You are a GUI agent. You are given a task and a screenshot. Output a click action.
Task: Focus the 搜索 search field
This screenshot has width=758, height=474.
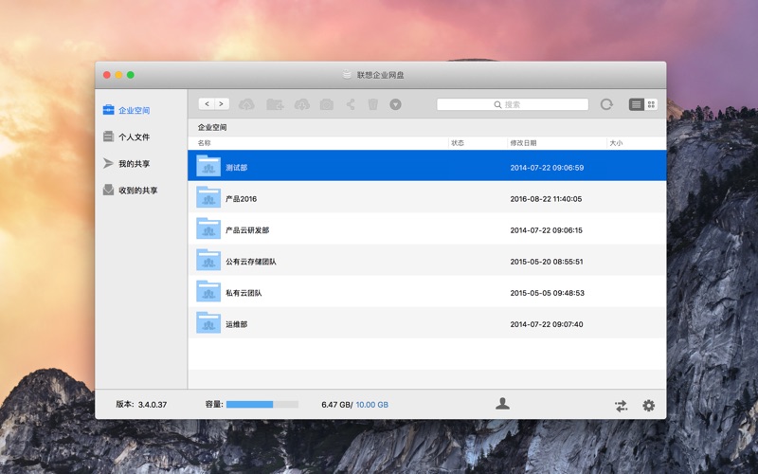tap(513, 104)
